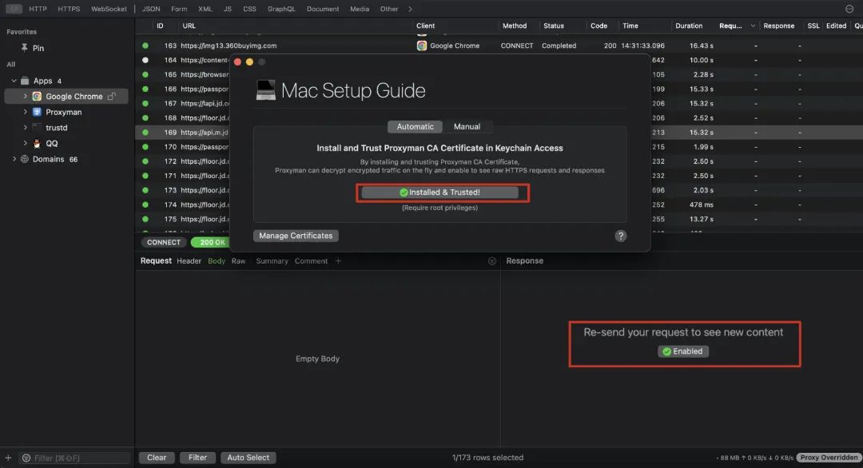
Task: Sort by the Method column header
Action: click(x=514, y=26)
